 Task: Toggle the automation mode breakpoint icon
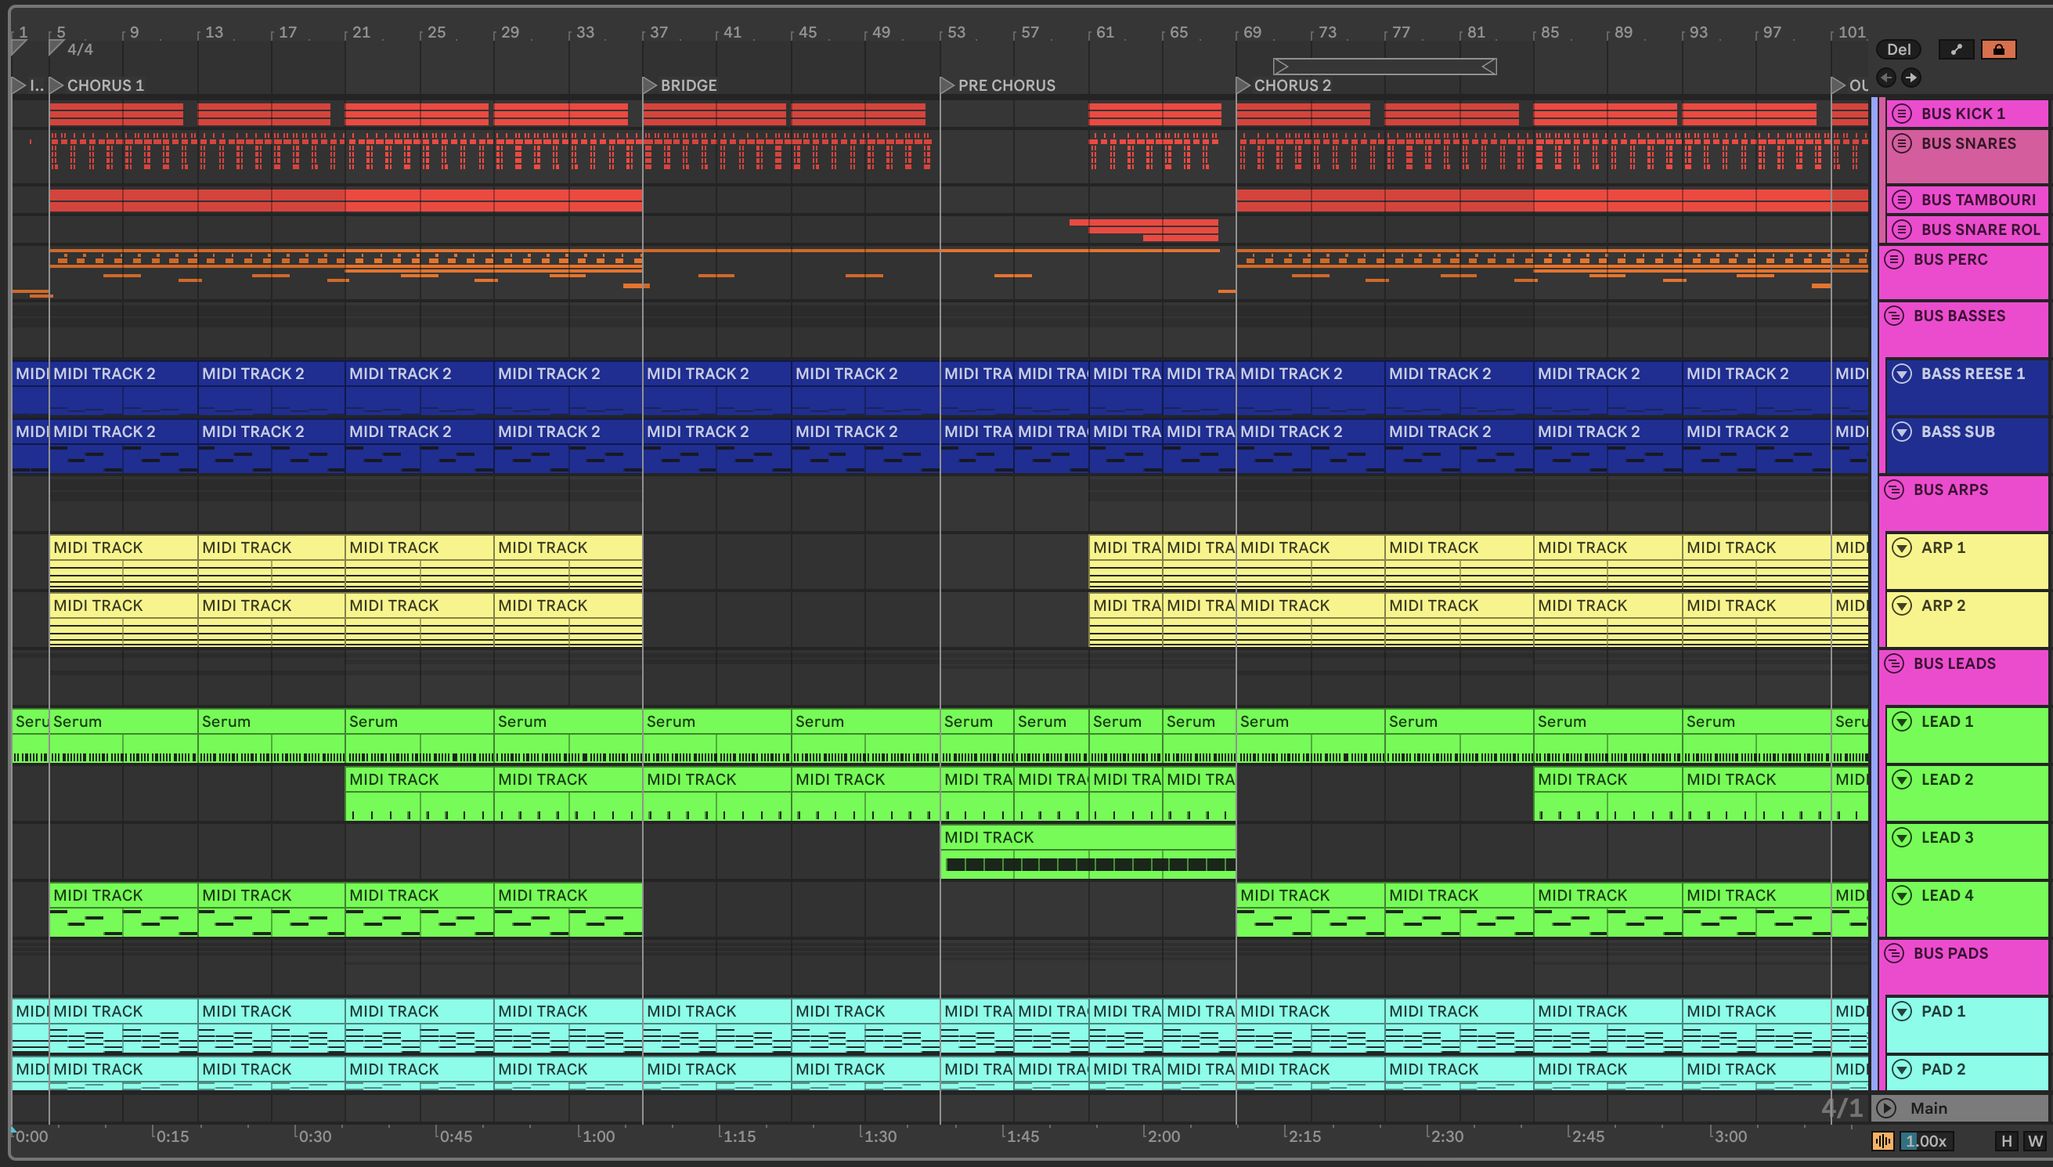pos(1956,49)
